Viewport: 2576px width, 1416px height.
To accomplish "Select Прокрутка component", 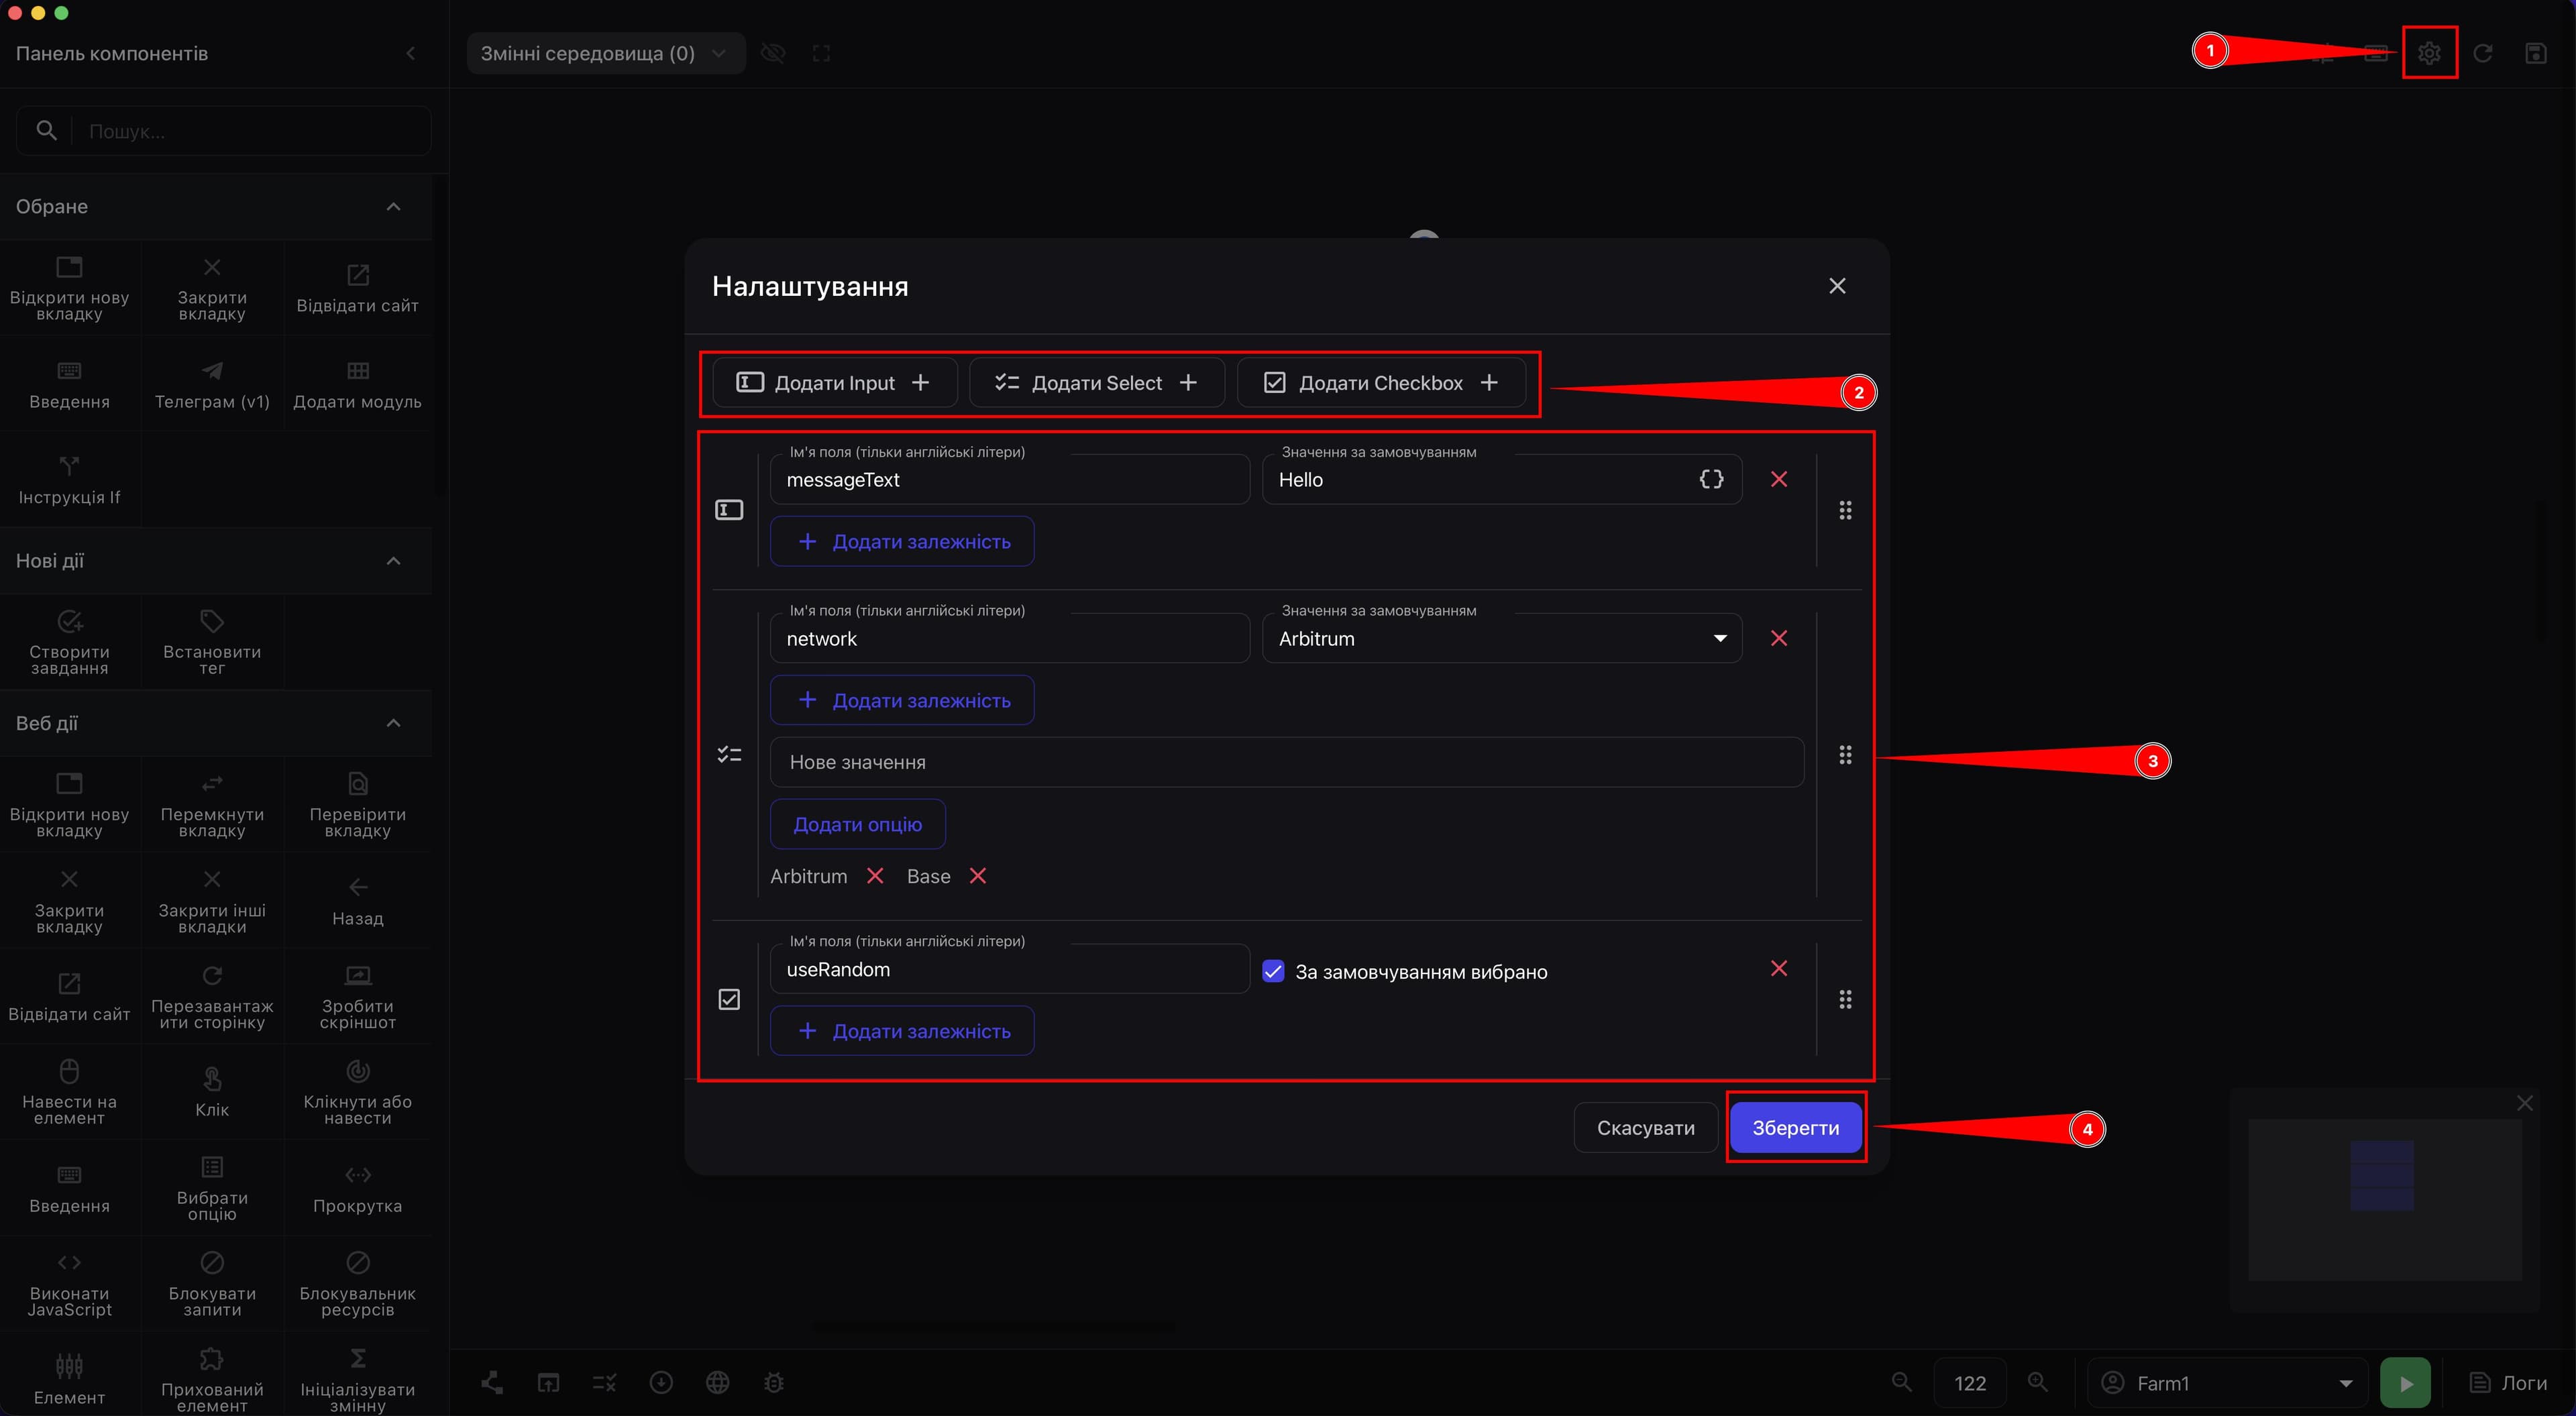I will tap(357, 1188).
